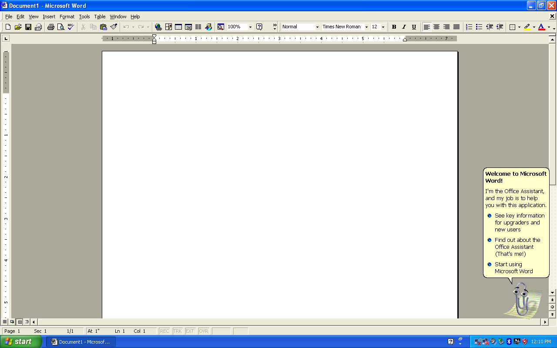Screen dimensions: 557x348
Task: Open Microsoft Word Help question icon
Action: coord(259,27)
